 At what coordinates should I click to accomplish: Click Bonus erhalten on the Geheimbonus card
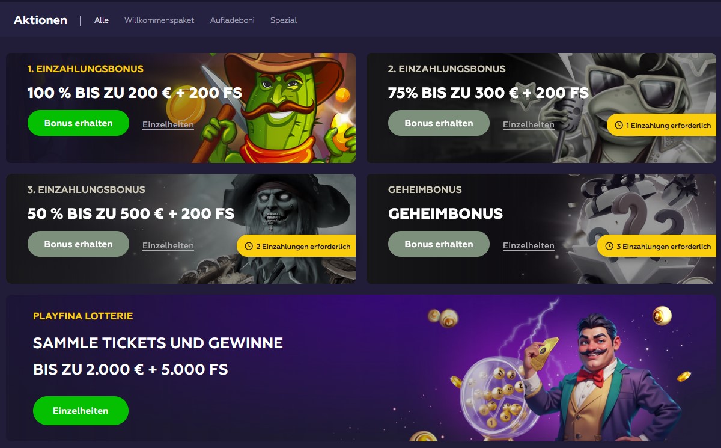(x=439, y=244)
